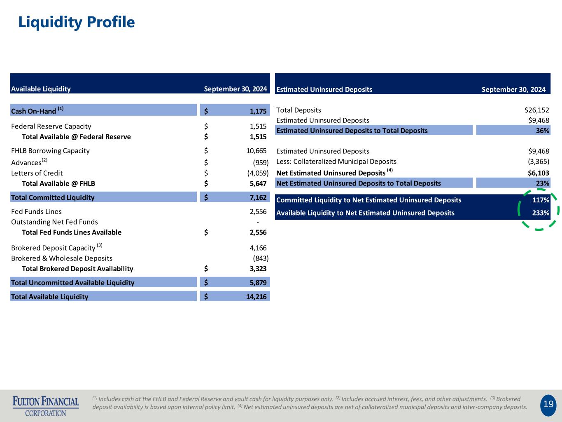Click the Letters of Credit row label
Image resolution: width=562 pixels, height=422 pixels.
[37, 173]
